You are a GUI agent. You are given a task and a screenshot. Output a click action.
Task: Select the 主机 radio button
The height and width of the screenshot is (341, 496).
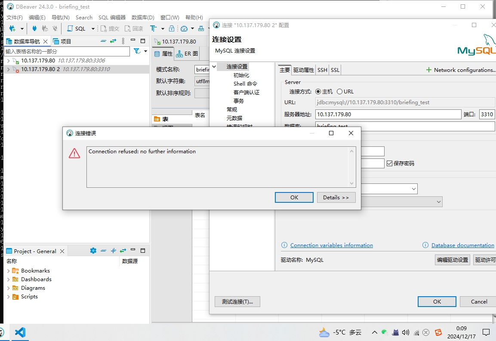[318, 92]
